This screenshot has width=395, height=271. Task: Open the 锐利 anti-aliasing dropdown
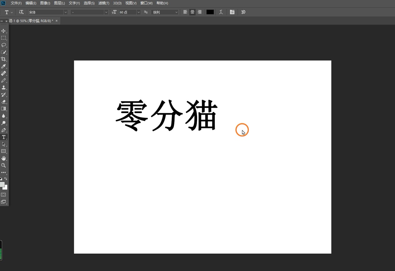(176, 12)
